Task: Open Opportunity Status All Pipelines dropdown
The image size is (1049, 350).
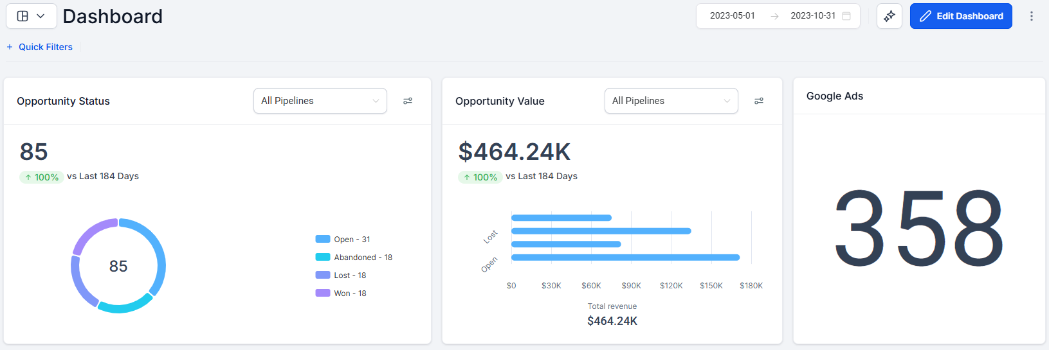Action: (x=320, y=101)
